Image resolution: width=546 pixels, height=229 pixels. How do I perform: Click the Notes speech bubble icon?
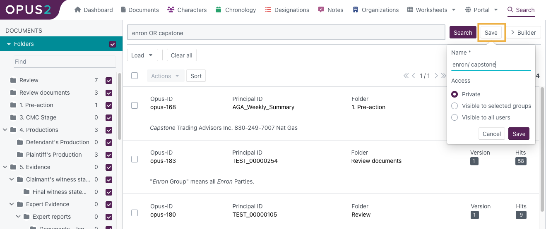tap(321, 10)
